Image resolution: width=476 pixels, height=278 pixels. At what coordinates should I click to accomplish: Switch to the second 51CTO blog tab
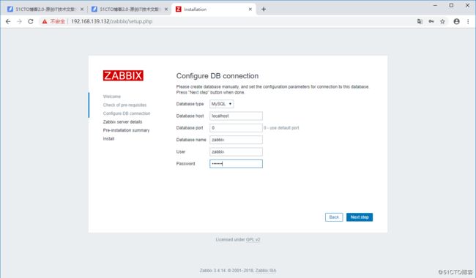pyautogui.click(x=130, y=9)
